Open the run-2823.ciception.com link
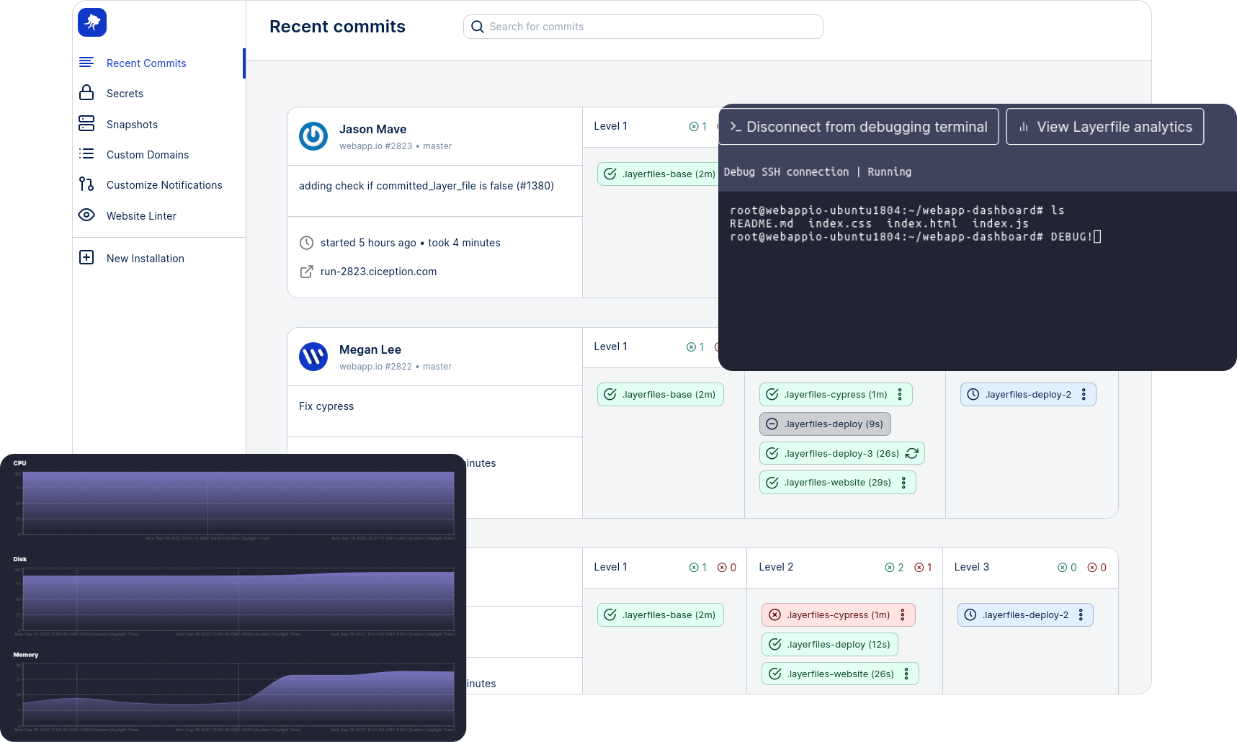Screen dimensions: 1237x742 coord(378,272)
